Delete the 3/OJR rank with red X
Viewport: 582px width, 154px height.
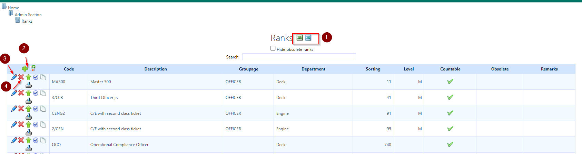21,93
